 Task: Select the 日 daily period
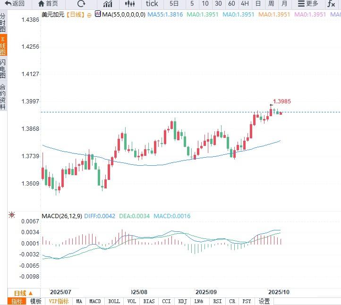pos(258,4)
